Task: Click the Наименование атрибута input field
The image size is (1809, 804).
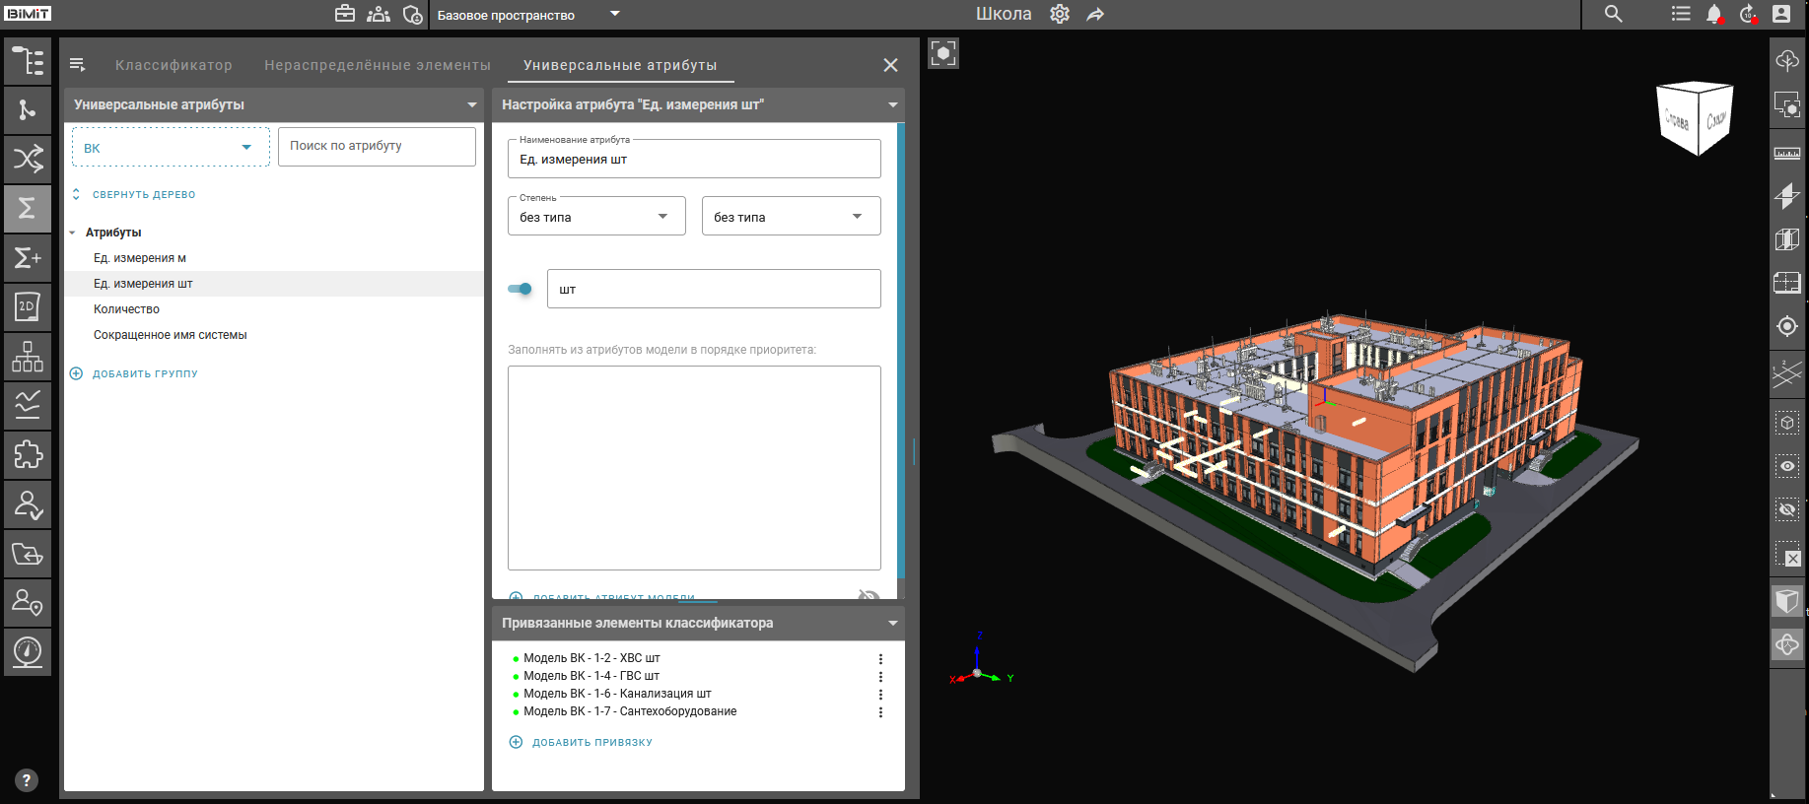Action: click(x=694, y=159)
